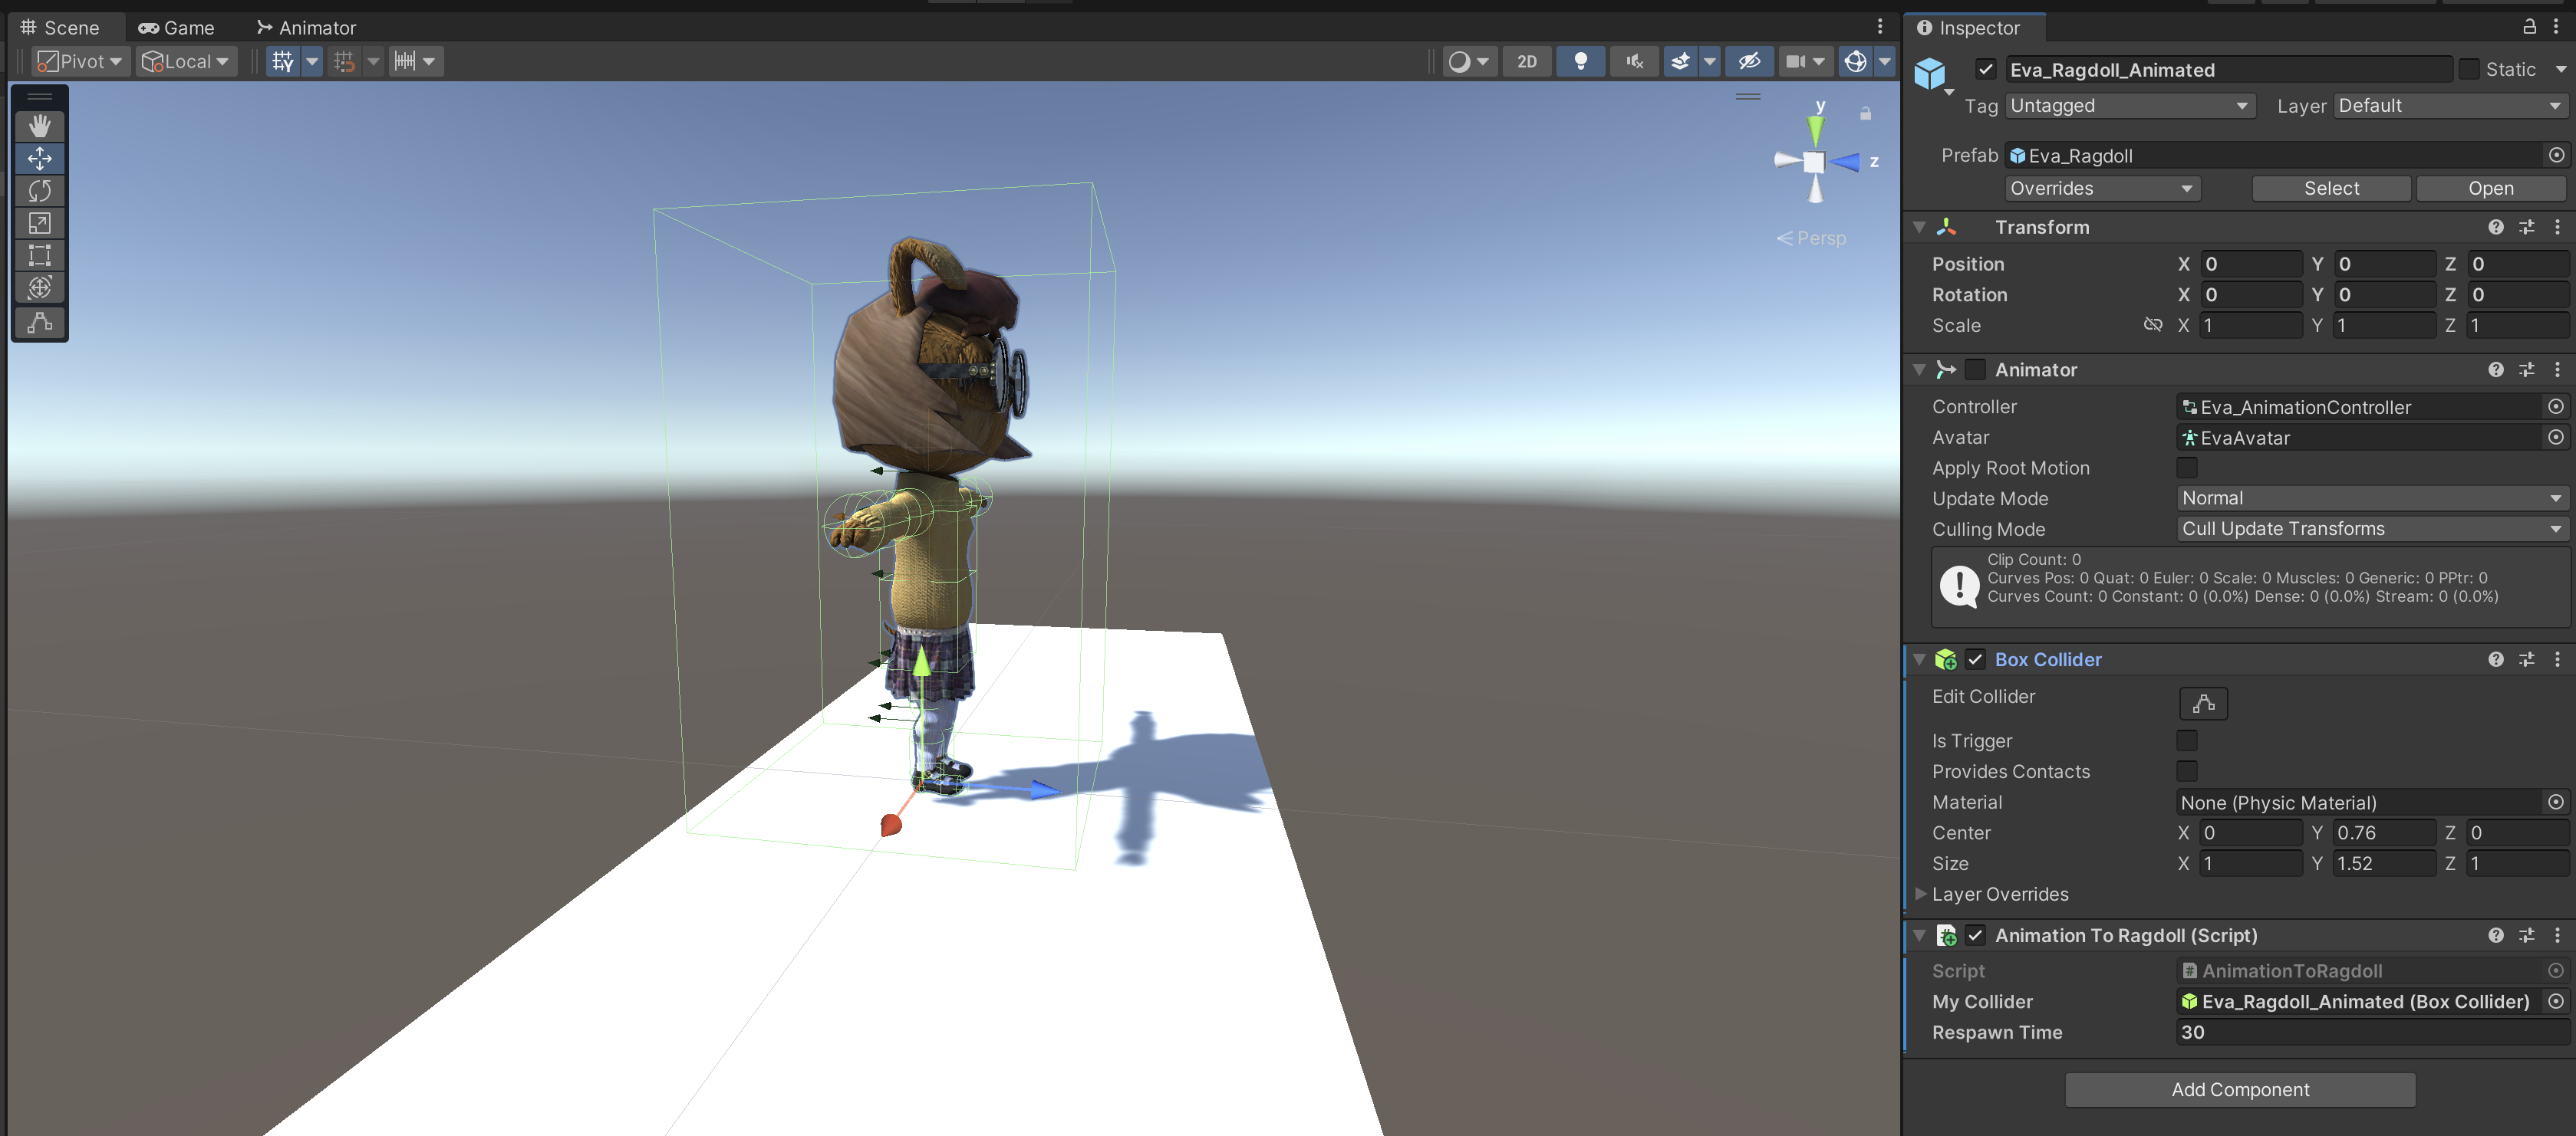Image resolution: width=2576 pixels, height=1136 pixels.
Task: Open the Tag dropdown
Action: (2129, 106)
